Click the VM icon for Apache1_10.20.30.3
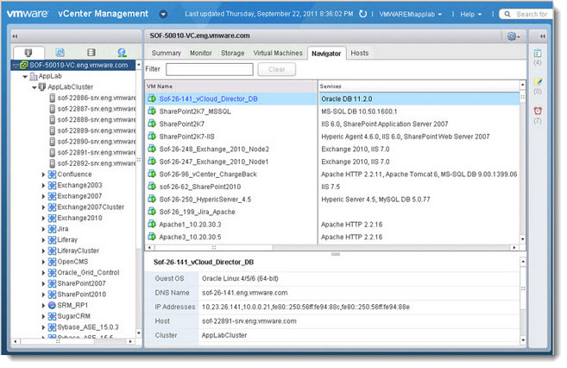Viewport: 567px width, 368px height. click(x=152, y=224)
